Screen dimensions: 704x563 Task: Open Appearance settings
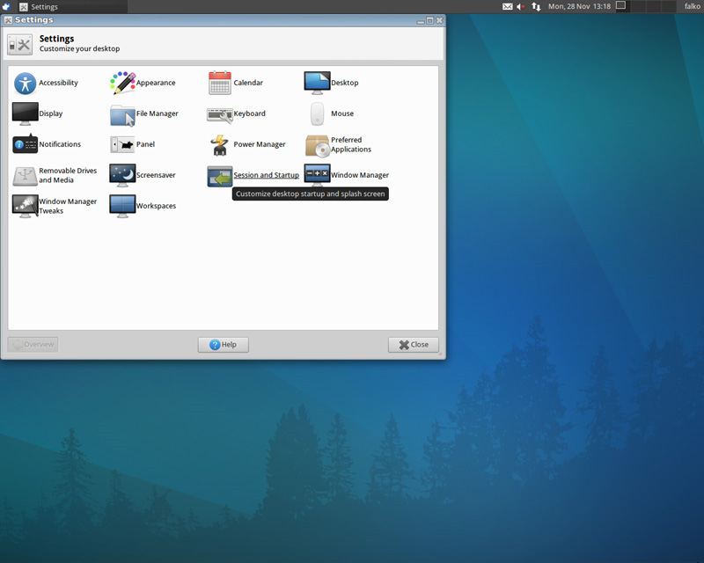point(122,84)
